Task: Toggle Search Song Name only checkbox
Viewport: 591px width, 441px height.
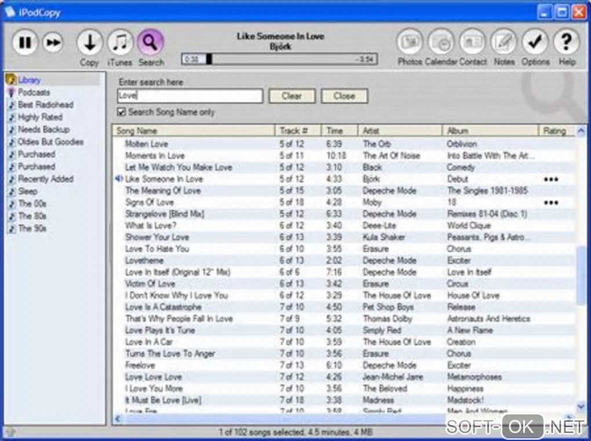Action: coord(121,112)
